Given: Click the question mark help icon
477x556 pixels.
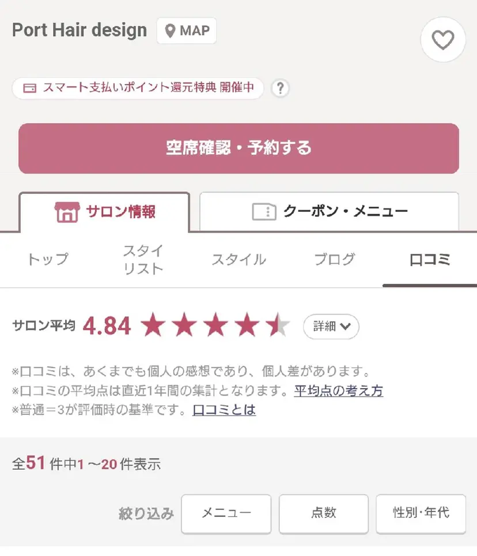Looking at the screenshot, I should (x=280, y=89).
